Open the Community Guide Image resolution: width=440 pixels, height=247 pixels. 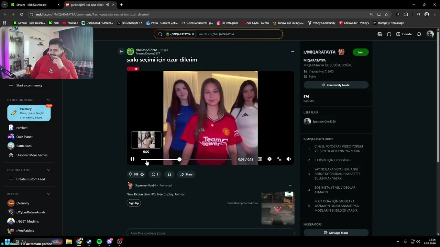pyautogui.click(x=336, y=85)
